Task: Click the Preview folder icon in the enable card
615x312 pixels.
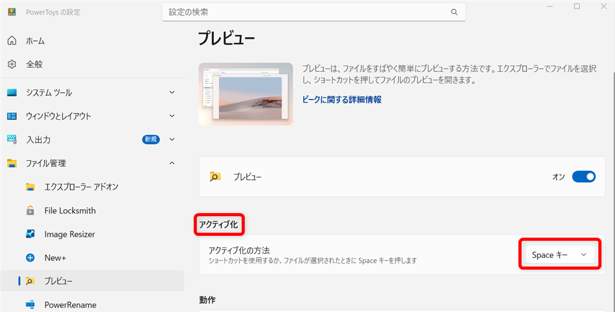Action: [215, 176]
